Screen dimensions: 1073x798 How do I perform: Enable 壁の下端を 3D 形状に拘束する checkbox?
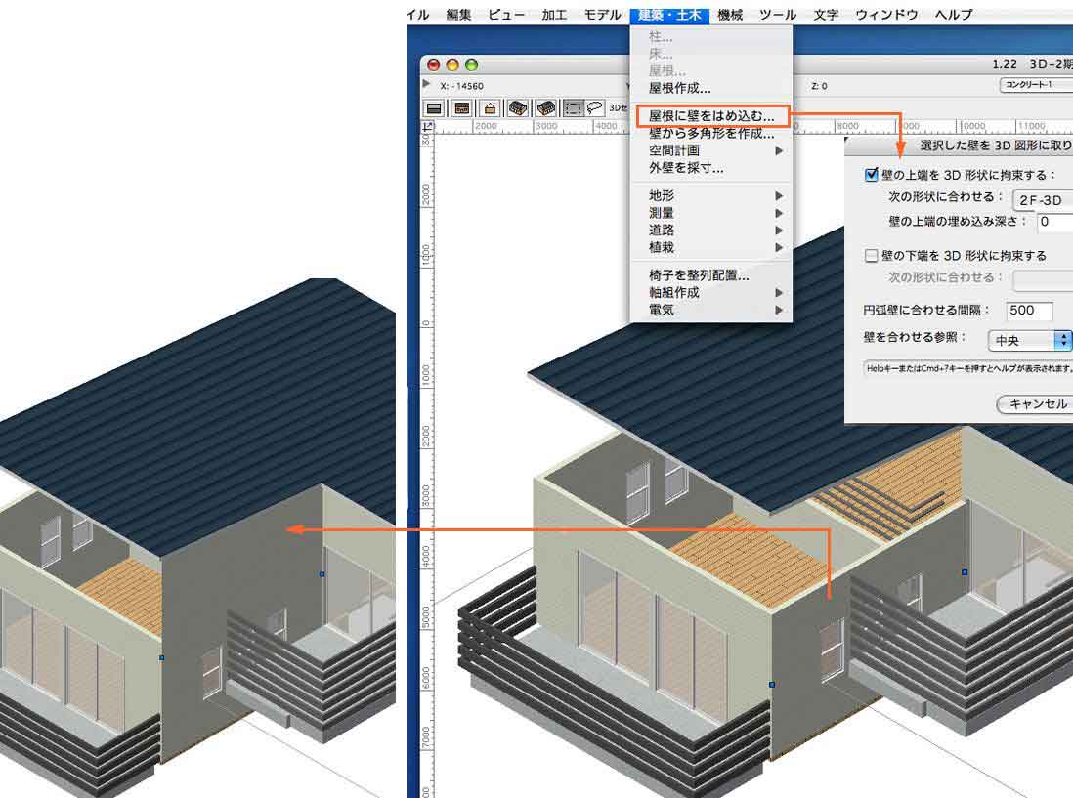coord(871,256)
